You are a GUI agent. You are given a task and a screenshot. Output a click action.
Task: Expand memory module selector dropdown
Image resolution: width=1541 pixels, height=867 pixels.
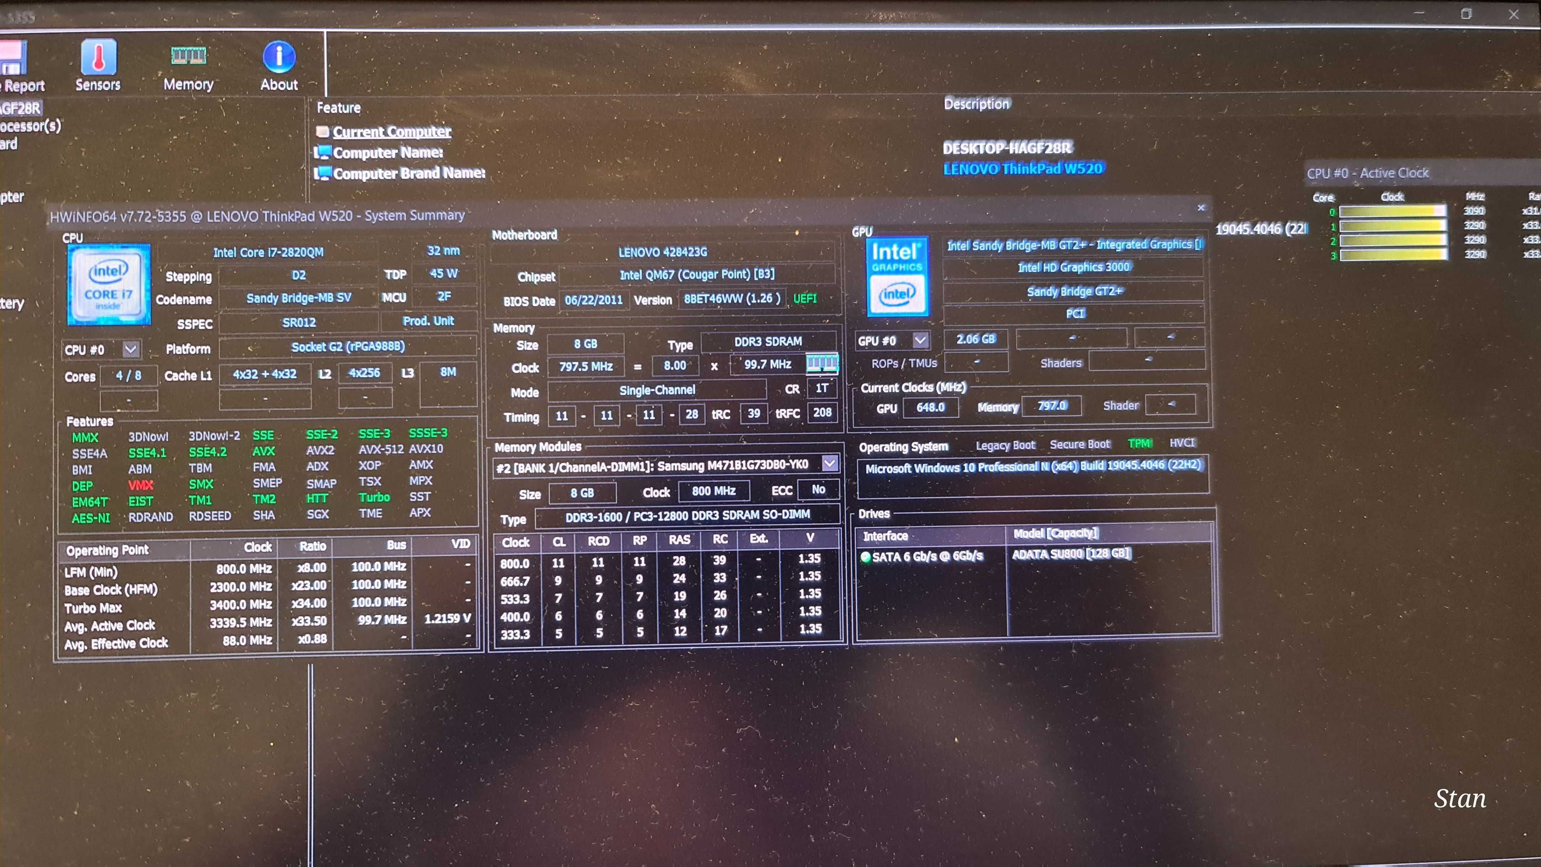point(829,465)
